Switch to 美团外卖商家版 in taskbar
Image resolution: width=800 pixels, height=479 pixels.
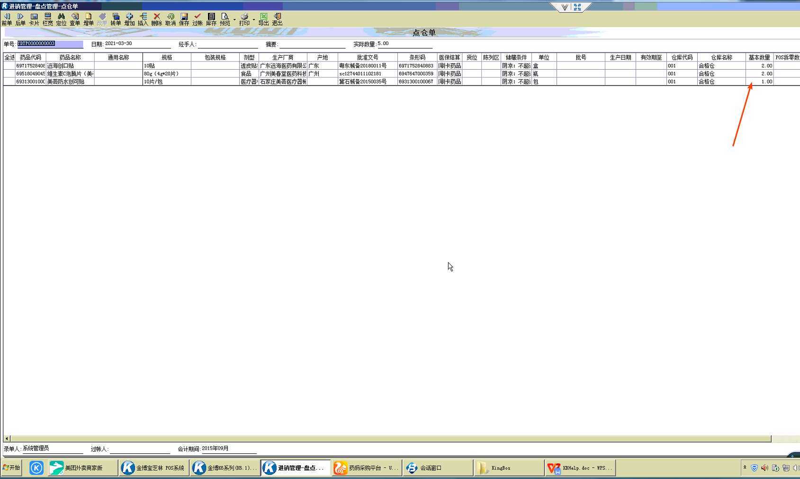(x=83, y=468)
